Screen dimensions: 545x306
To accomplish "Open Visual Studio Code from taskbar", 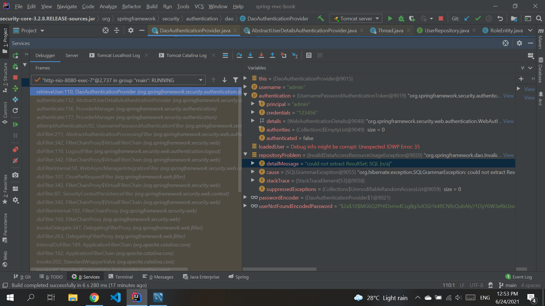I will pos(116,297).
